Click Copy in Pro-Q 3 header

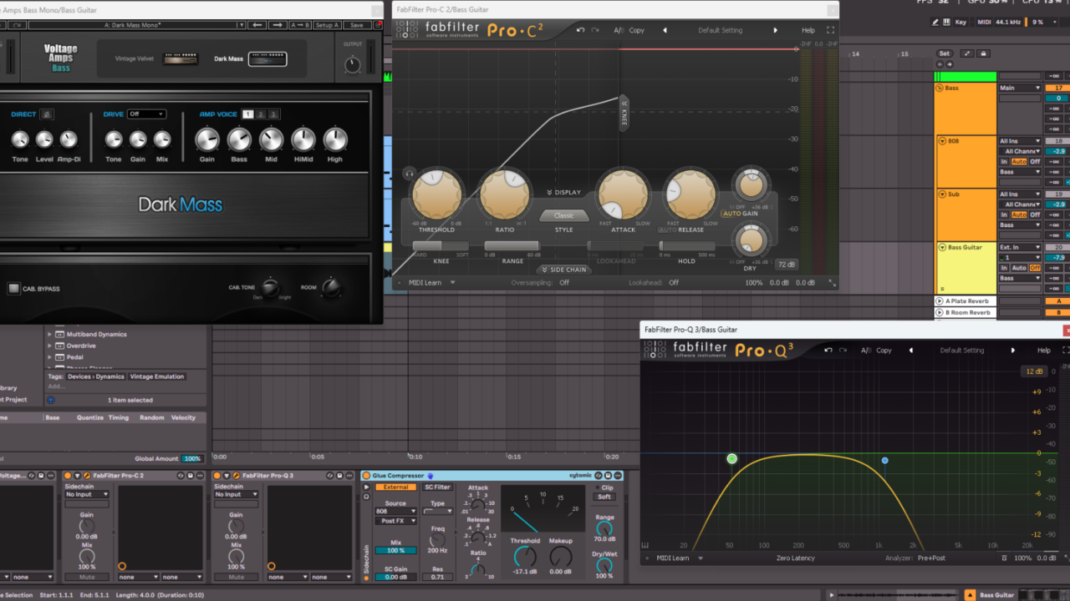point(884,351)
